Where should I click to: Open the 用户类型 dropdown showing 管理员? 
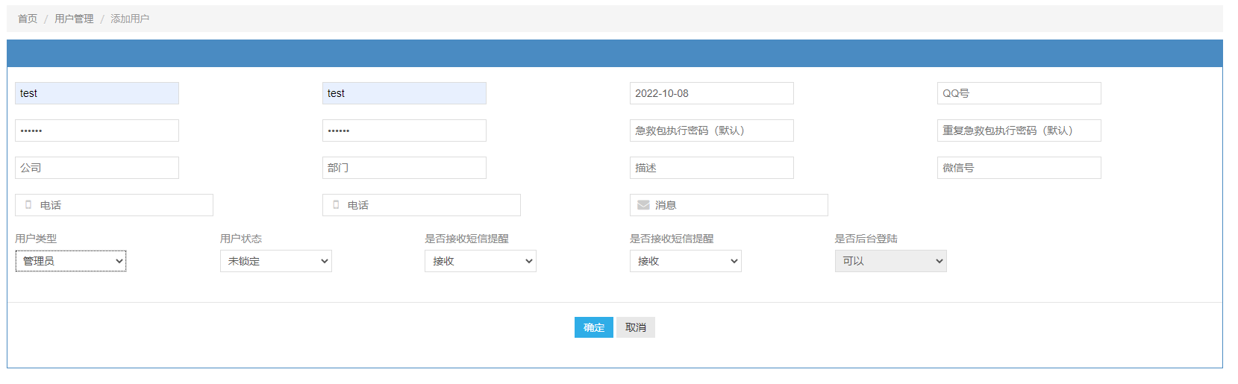point(71,261)
